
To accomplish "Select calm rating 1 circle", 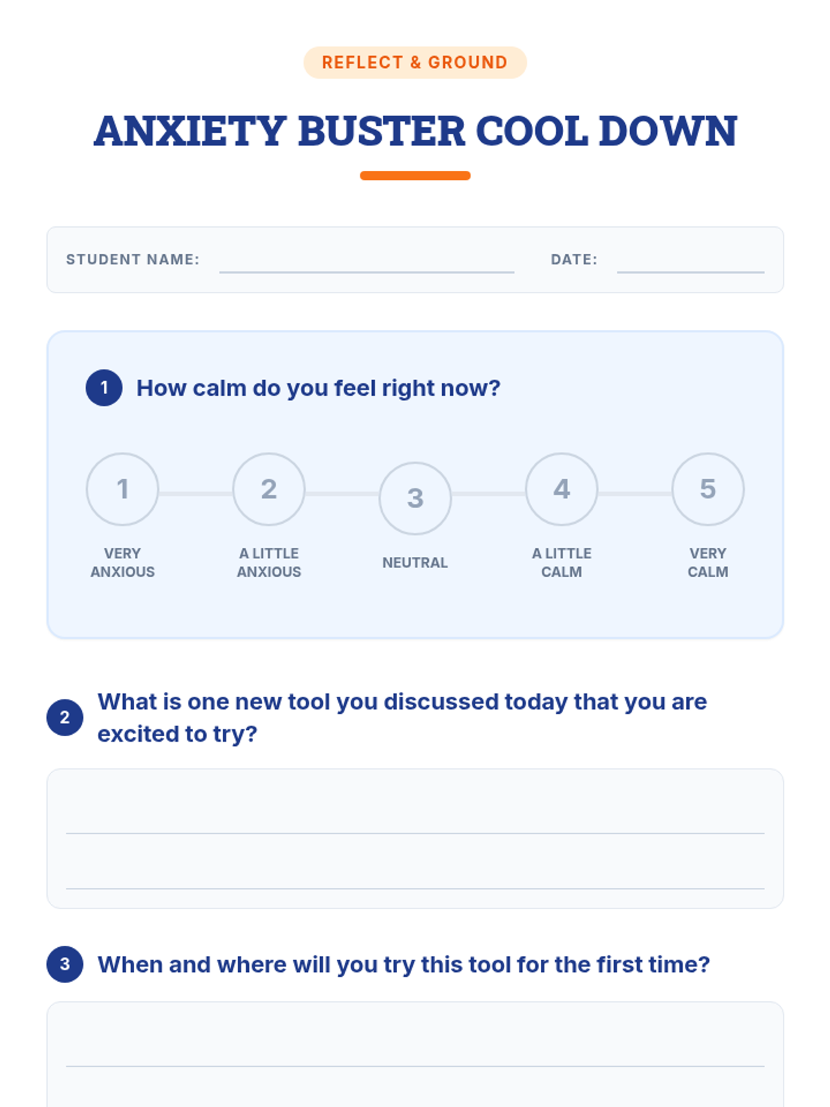I will [x=122, y=489].
